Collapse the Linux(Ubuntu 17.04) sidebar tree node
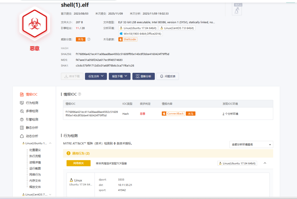Image resolution: width=297 pixels, height=199 pixels. click(x=50, y=143)
